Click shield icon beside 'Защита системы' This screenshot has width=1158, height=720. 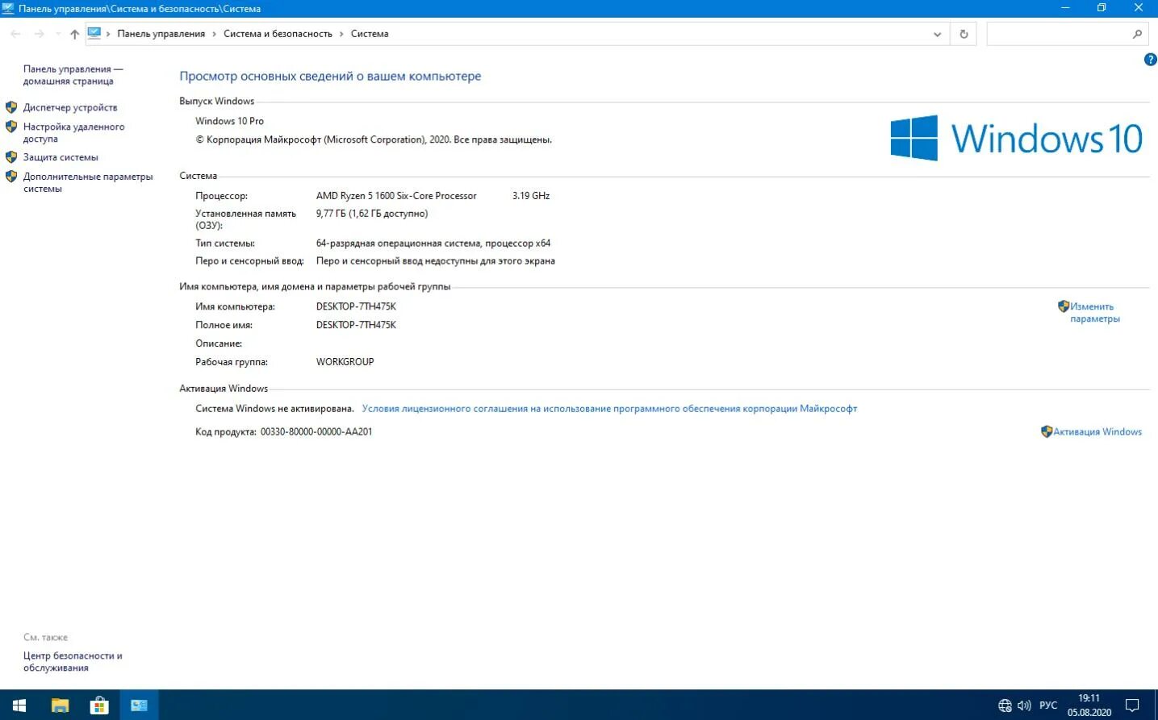(11, 157)
